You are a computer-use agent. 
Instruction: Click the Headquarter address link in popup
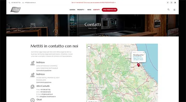138,58
